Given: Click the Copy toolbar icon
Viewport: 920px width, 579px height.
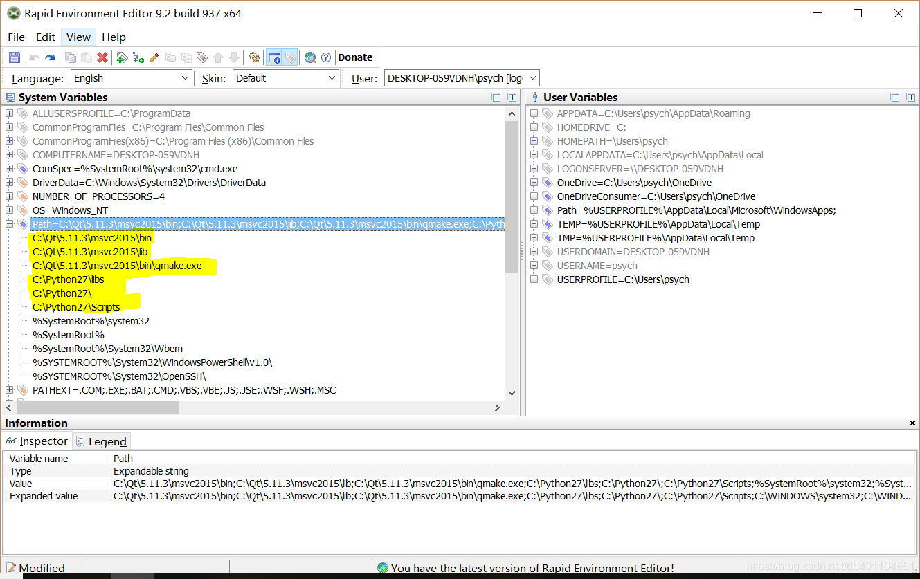Looking at the screenshot, I should [71, 57].
